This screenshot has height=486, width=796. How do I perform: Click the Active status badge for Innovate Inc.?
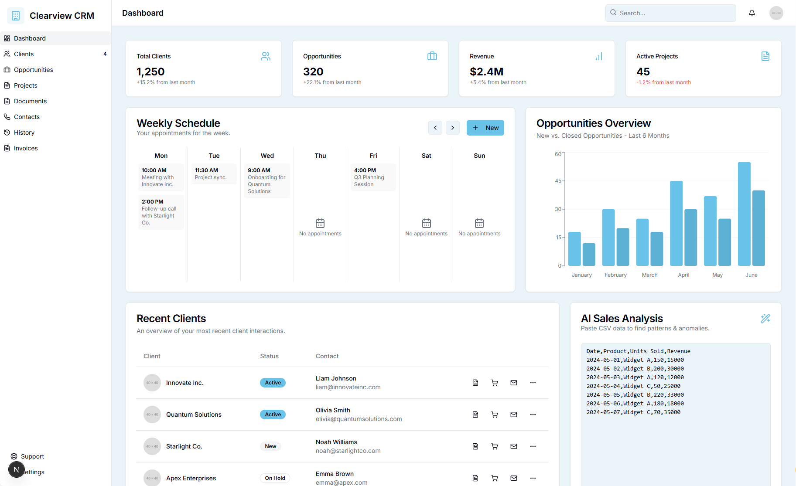pos(272,382)
